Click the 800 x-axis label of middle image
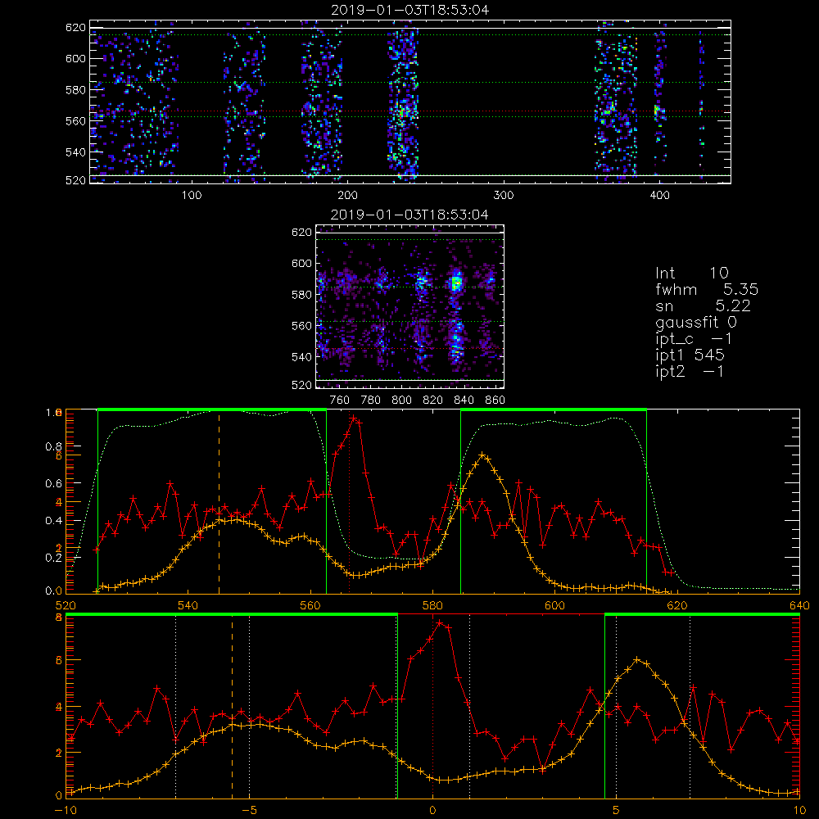Image resolution: width=819 pixels, height=819 pixels. coord(401,400)
